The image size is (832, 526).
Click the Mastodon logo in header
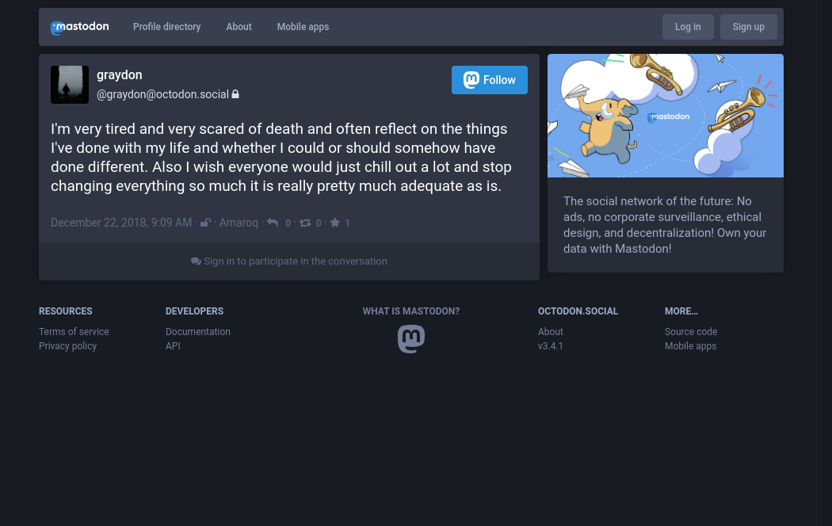point(79,27)
